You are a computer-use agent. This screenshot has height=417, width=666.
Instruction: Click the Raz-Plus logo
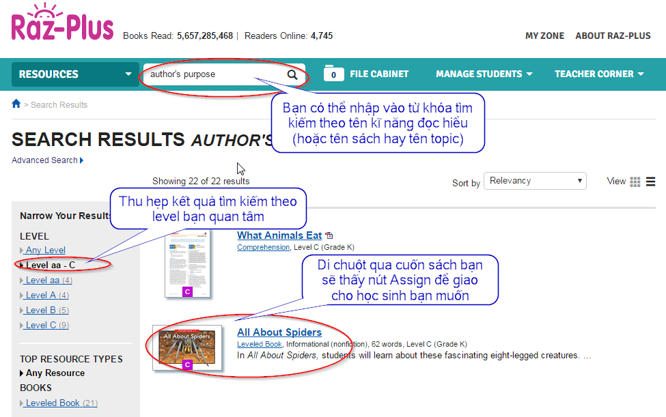coord(62,25)
